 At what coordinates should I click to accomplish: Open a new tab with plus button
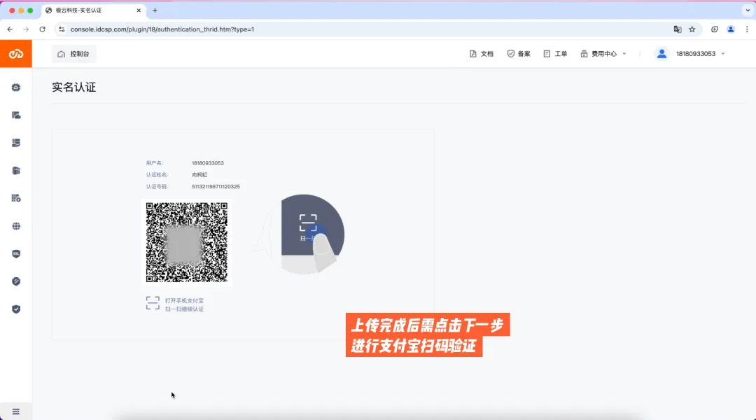point(155,10)
